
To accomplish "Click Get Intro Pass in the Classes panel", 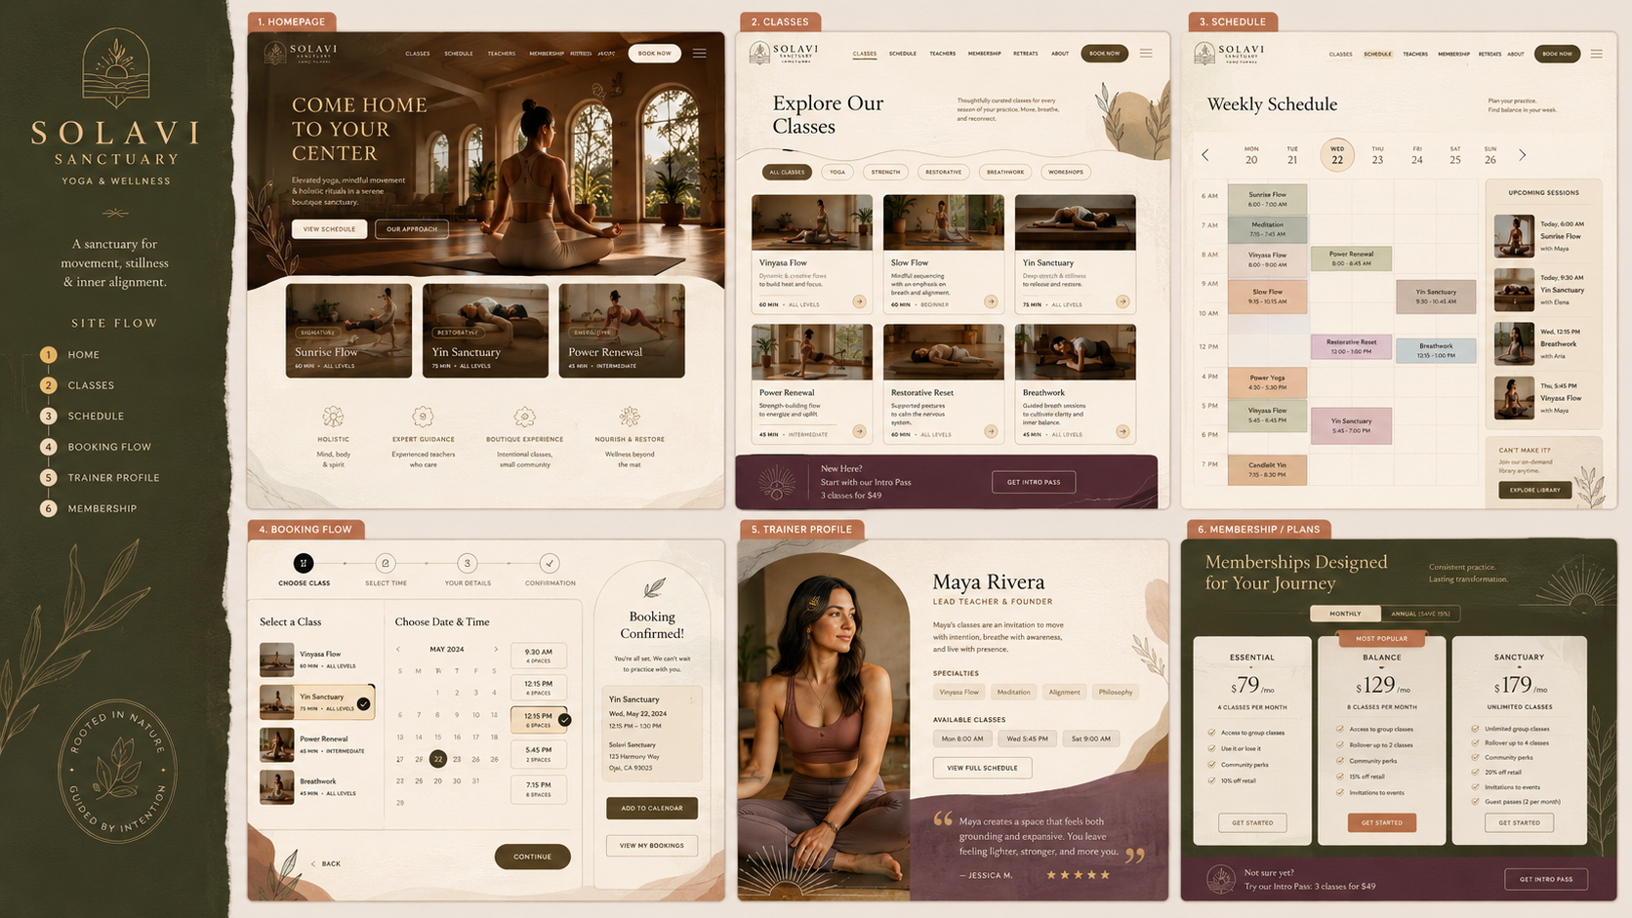I will (1034, 482).
